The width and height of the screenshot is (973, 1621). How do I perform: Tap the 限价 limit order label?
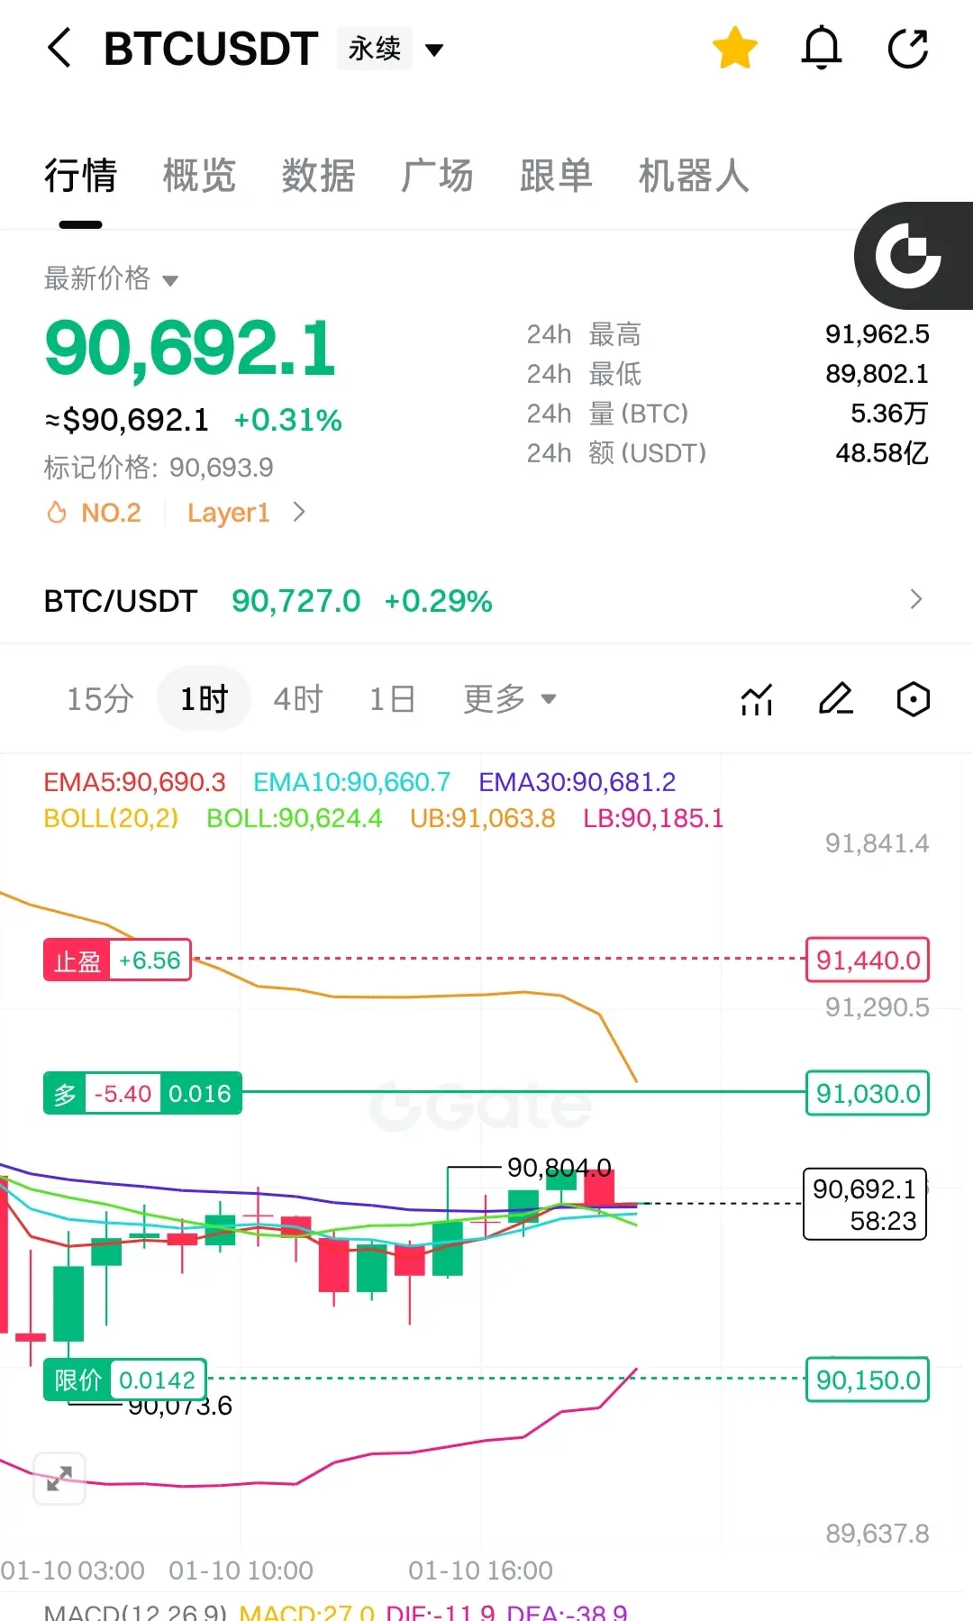(x=125, y=1380)
